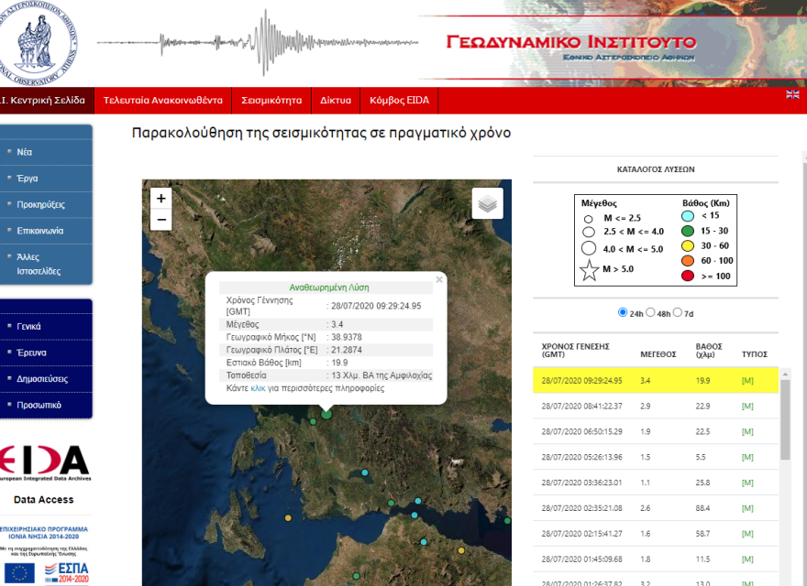Select the 7d time range option
The height and width of the screenshot is (586, 807).
point(679,312)
